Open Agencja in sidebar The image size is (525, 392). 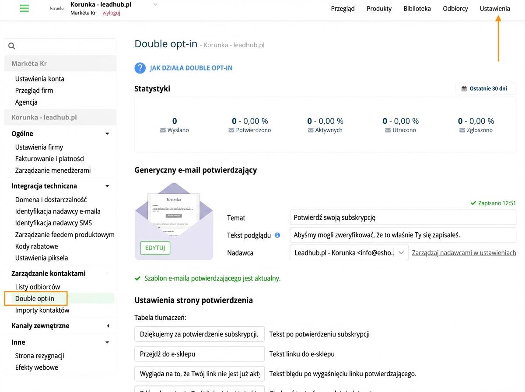pyautogui.click(x=26, y=102)
